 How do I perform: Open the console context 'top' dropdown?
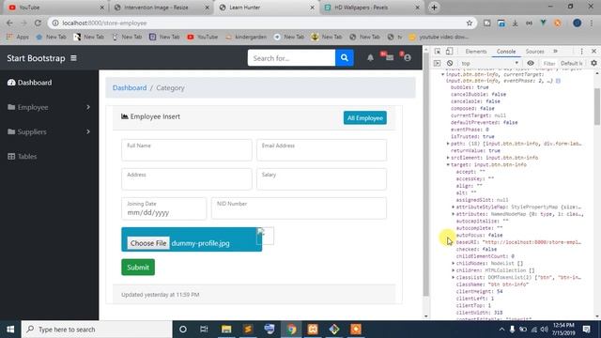pos(490,63)
